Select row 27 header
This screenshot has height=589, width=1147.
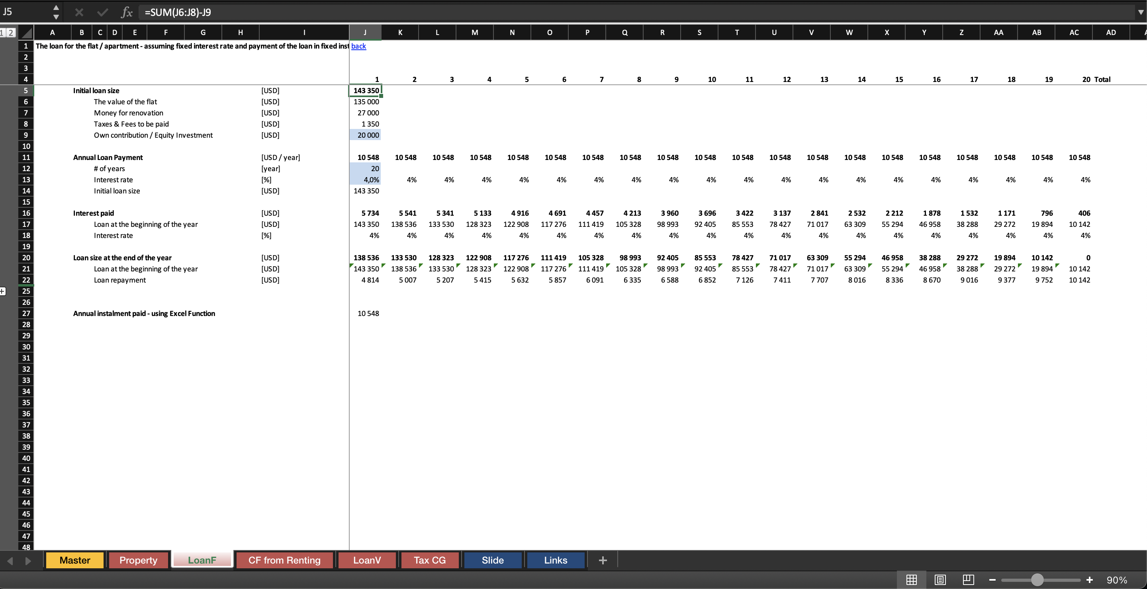click(26, 313)
